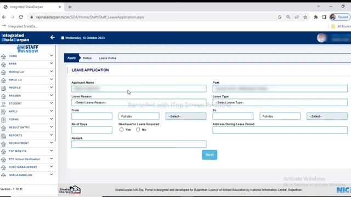
Task: Go back using browser back arrow
Action: [4, 17]
